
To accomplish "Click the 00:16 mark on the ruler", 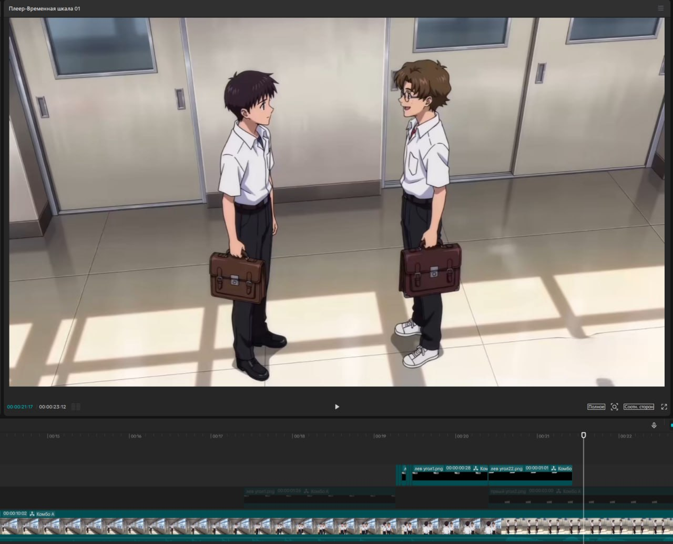I will click(136, 436).
